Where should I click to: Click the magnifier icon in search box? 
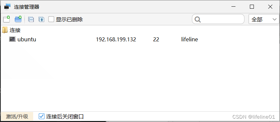[198, 19]
